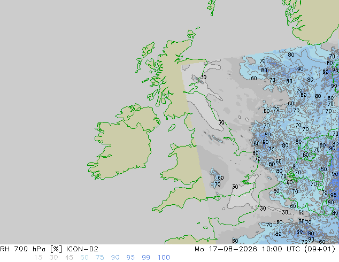Click the '(09+01)' forecast run label

(x=320, y=249)
